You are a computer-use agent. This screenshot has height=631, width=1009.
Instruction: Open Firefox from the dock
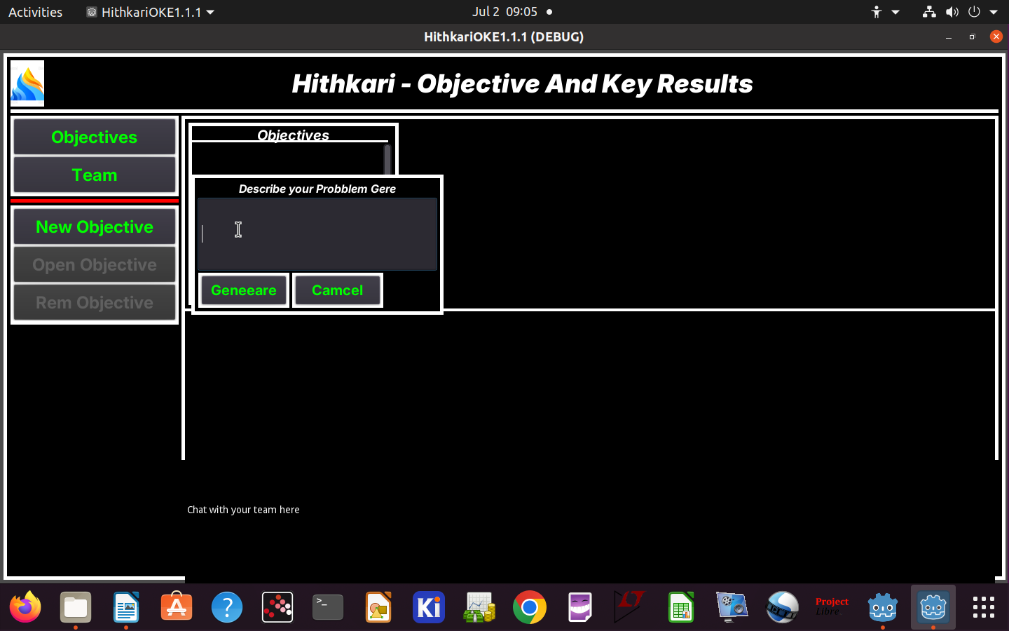click(x=25, y=607)
